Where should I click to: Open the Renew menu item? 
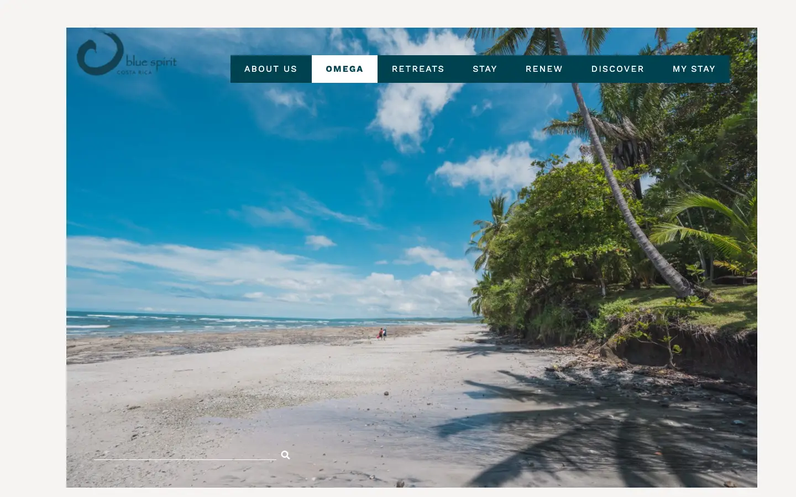pyautogui.click(x=544, y=69)
